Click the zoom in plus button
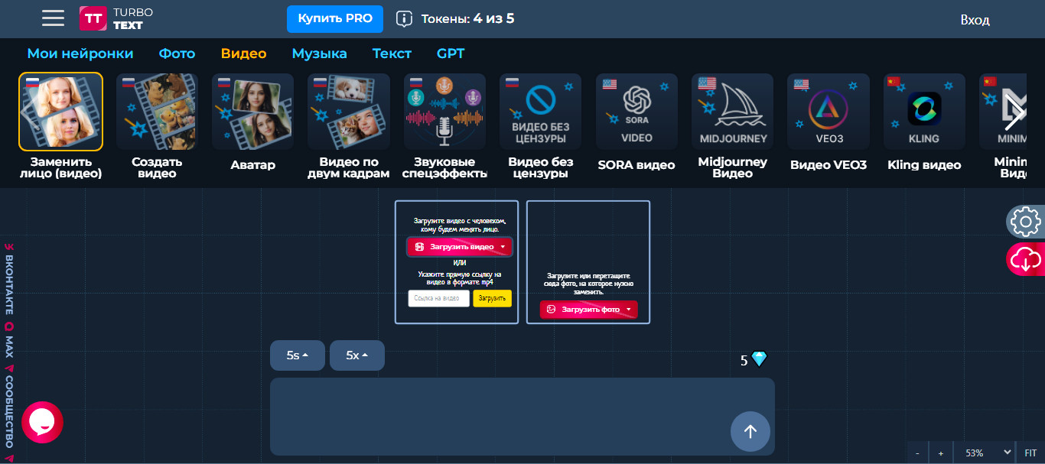Screen dimensions: 1045x464 click(940, 453)
